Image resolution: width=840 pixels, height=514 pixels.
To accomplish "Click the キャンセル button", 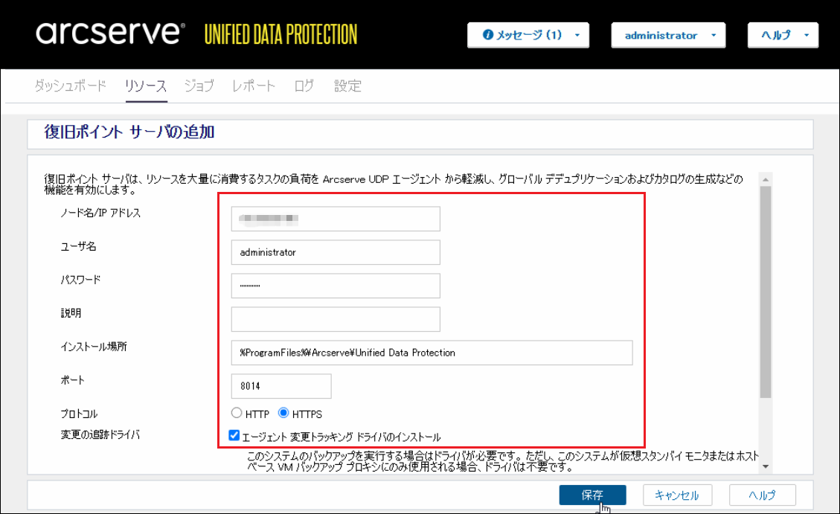I will [677, 495].
